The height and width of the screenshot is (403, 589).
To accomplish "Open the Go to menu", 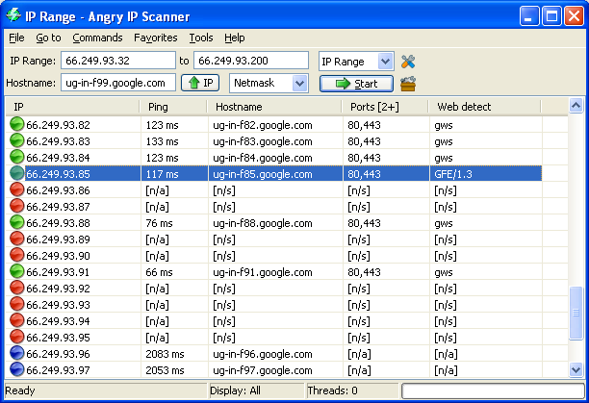I will click(48, 38).
